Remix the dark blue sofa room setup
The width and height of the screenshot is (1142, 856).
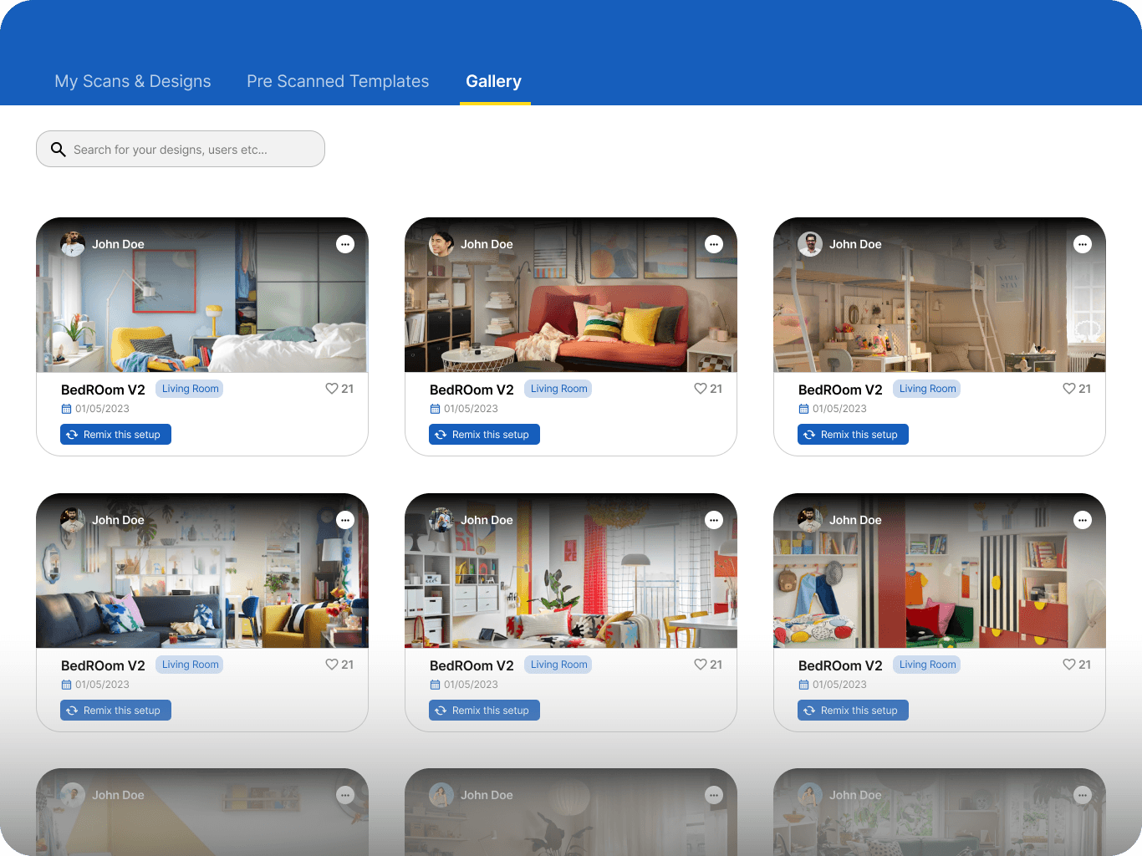(x=115, y=711)
